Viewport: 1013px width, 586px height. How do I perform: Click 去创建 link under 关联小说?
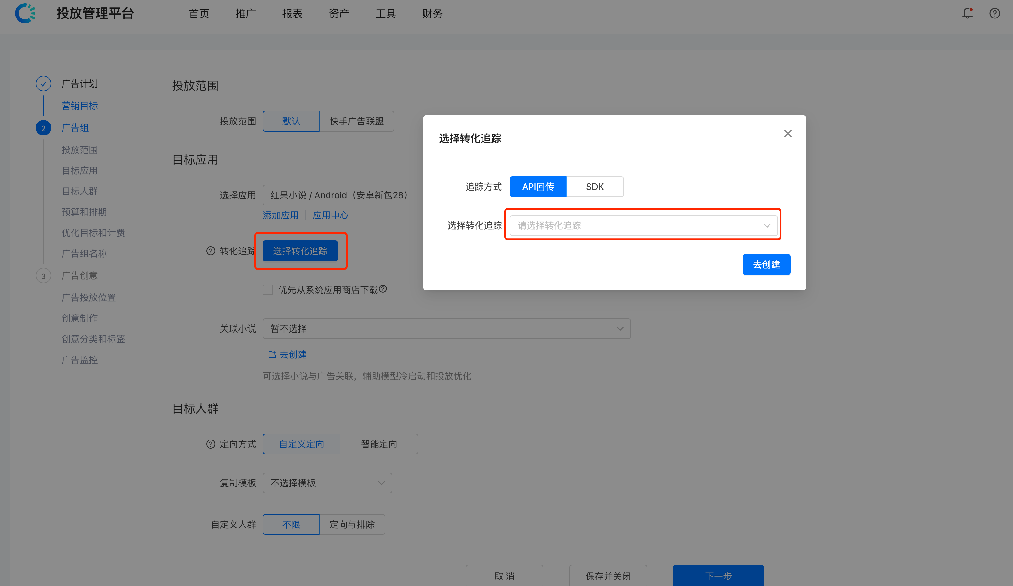coord(287,355)
